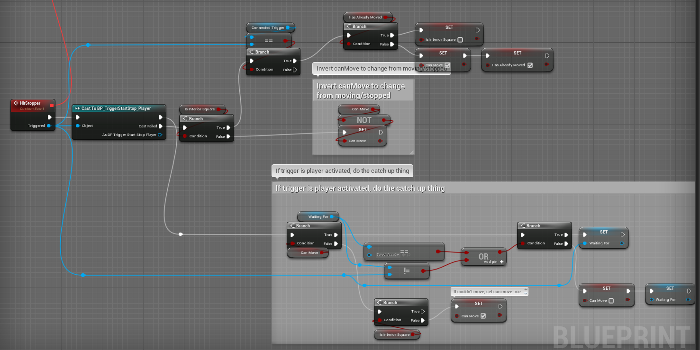Click the Condition pin of Branch beside SET Waiting For
This screenshot has width=700, height=350.
523,243
